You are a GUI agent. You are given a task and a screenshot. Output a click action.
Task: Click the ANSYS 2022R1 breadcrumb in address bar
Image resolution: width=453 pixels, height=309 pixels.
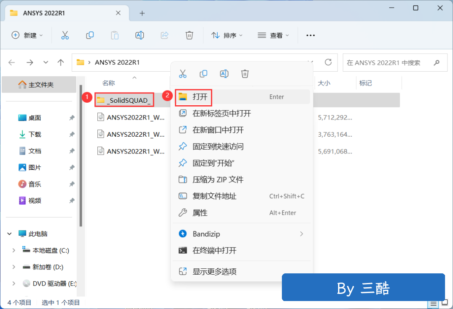117,62
